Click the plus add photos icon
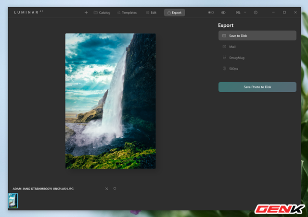The height and width of the screenshot is (217, 308). [86, 12]
